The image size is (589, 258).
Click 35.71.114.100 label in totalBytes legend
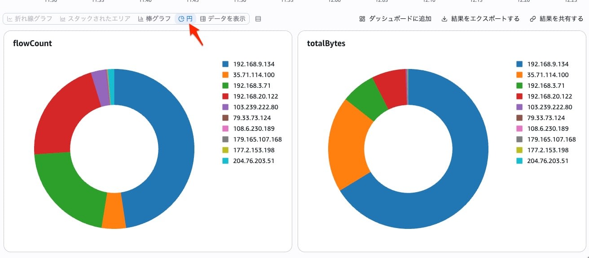(x=548, y=75)
